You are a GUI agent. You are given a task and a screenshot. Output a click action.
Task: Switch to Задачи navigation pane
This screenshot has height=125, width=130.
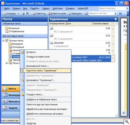point(11,108)
